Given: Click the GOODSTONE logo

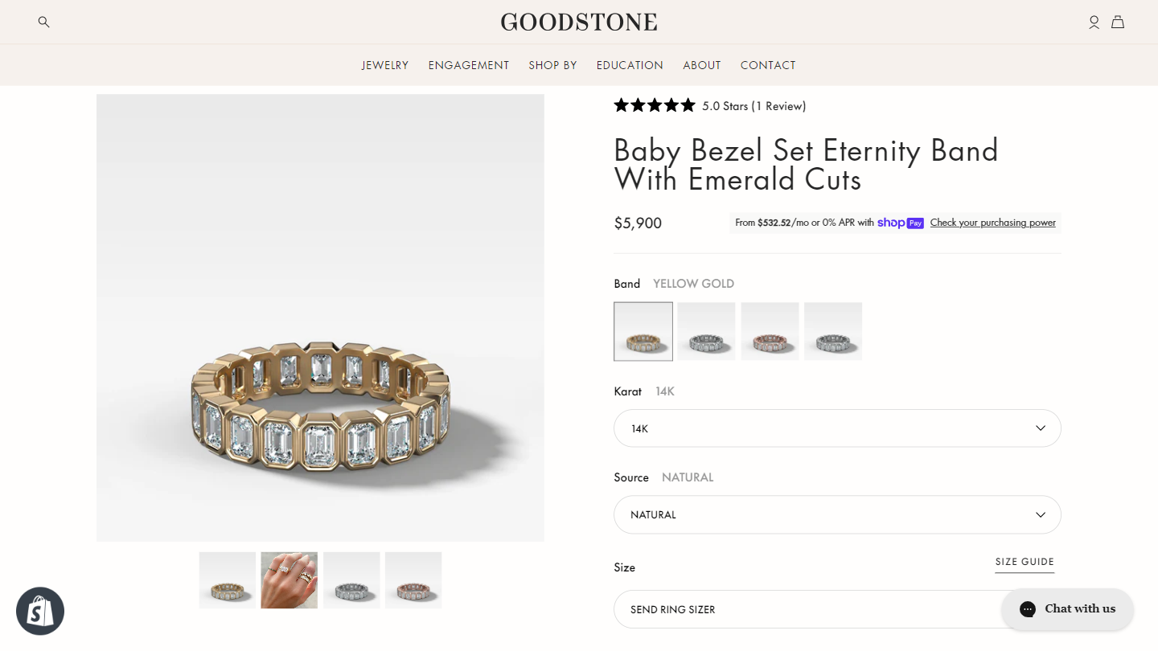Looking at the screenshot, I should pyautogui.click(x=579, y=22).
